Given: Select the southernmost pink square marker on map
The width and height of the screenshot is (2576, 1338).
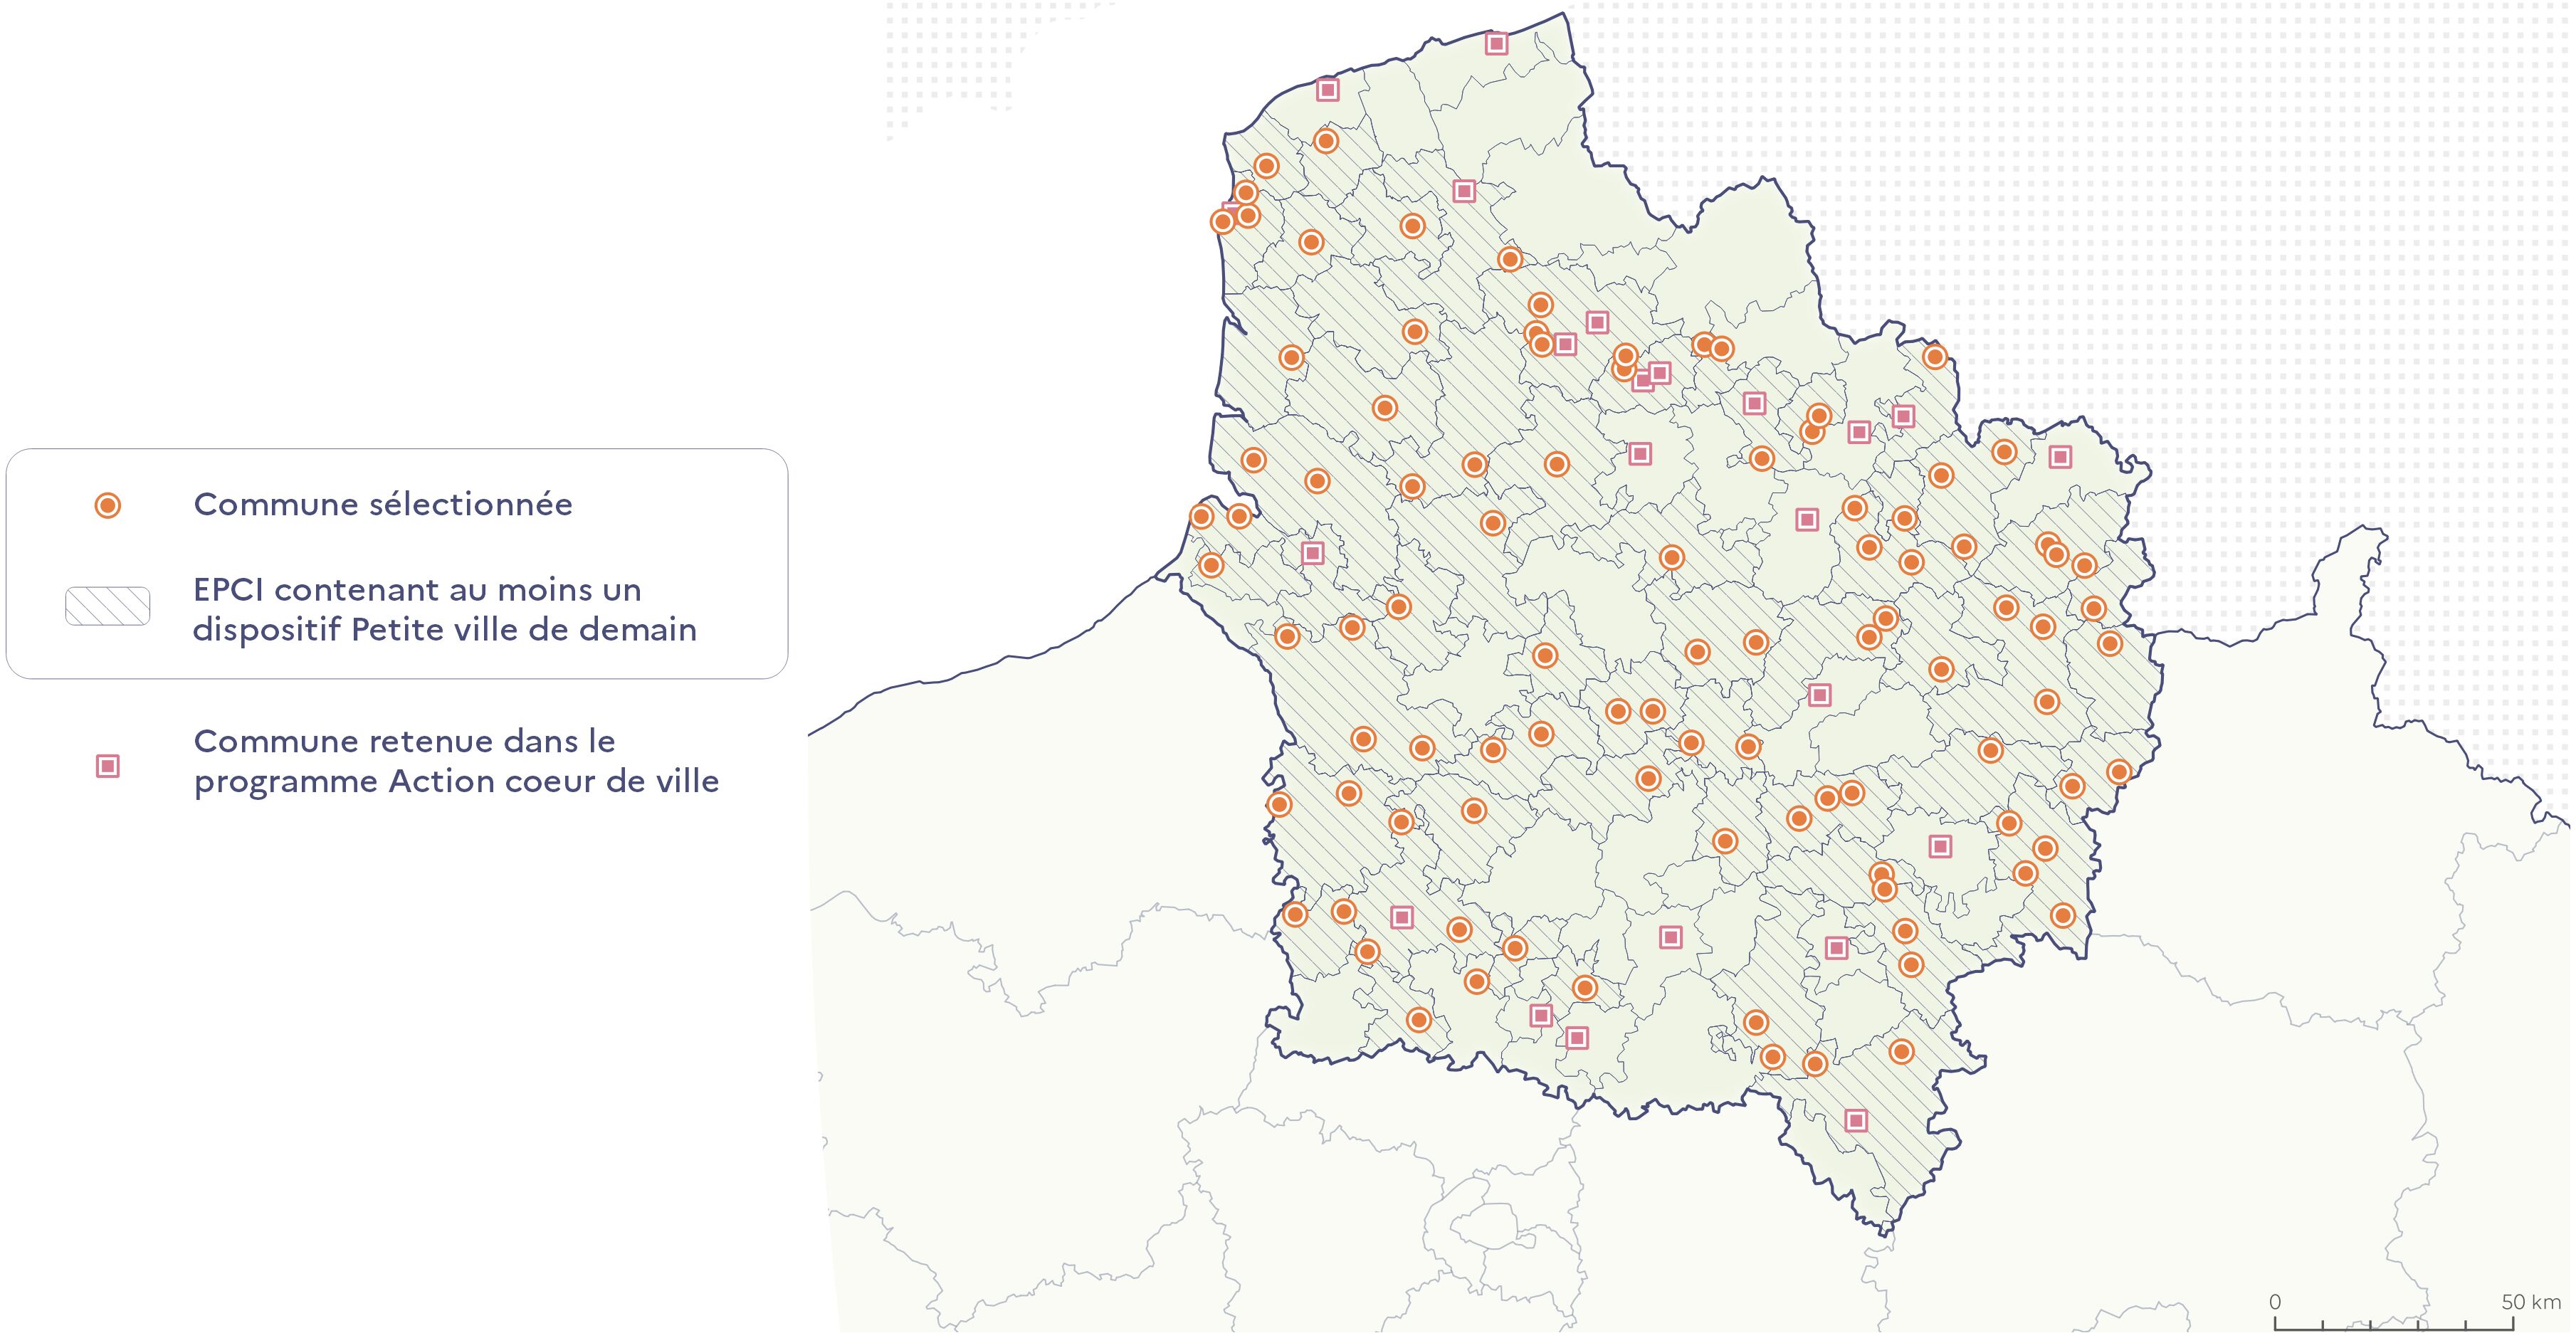Looking at the screenshot, I should click(1856, 1120).
